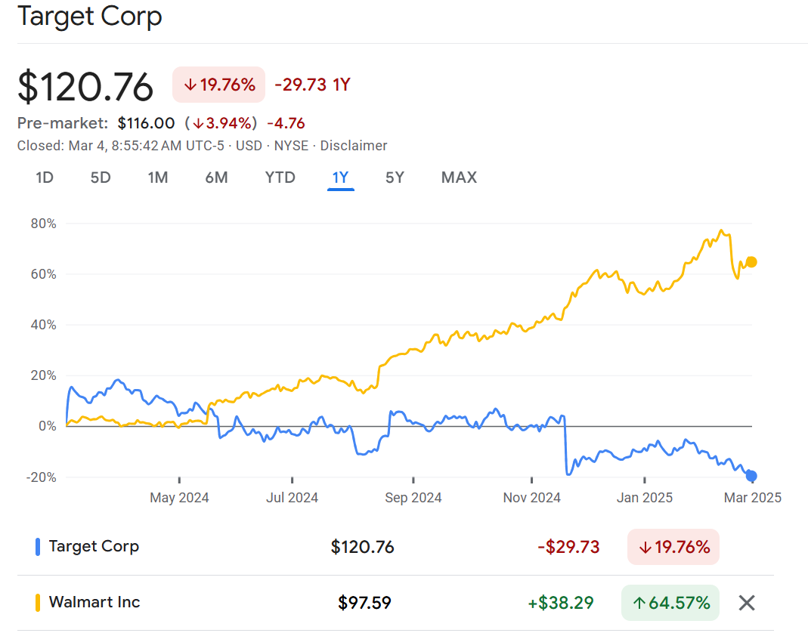This screenshot has height=633, width=808.
Task: Remove Walmart Inc comparison with X icon
Action: coord(747,603)
